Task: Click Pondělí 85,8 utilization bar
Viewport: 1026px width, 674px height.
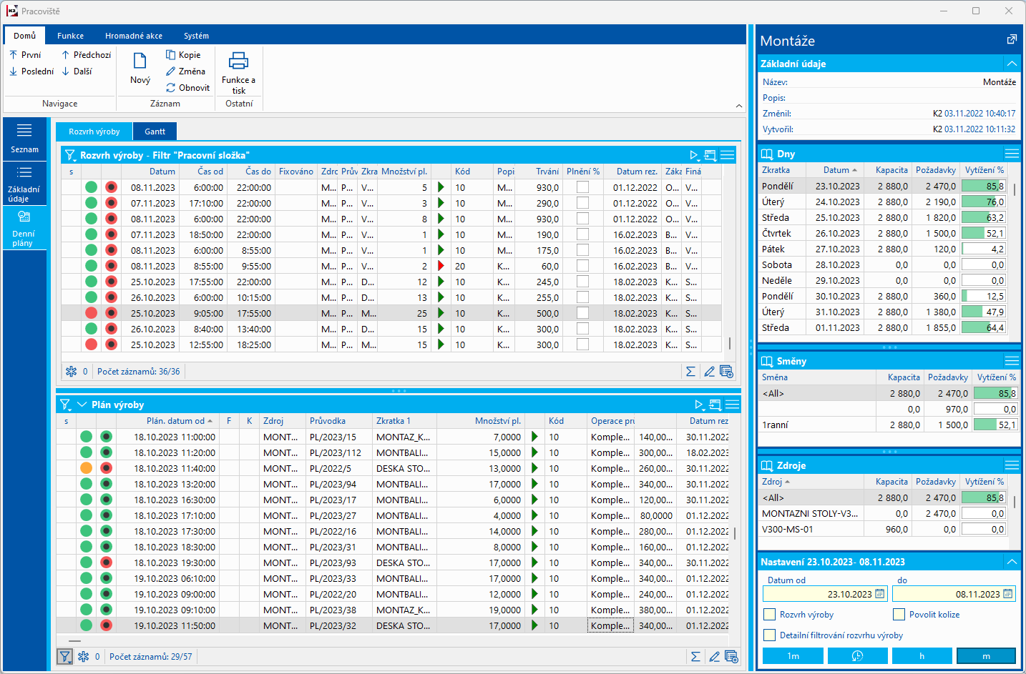Action: click(x=983, y=187)
